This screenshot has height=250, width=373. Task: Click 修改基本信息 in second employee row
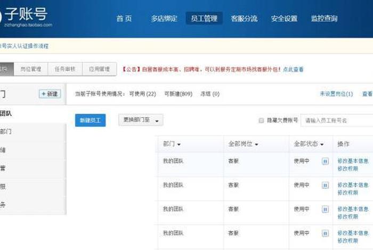tap(353, 185)
